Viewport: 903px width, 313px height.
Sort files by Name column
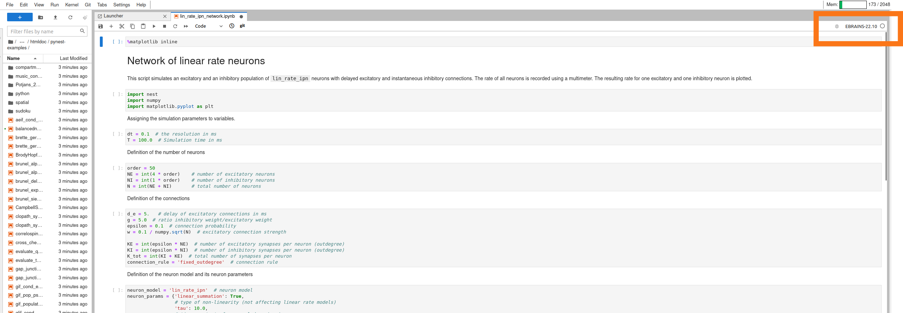(x=23, y=59)
